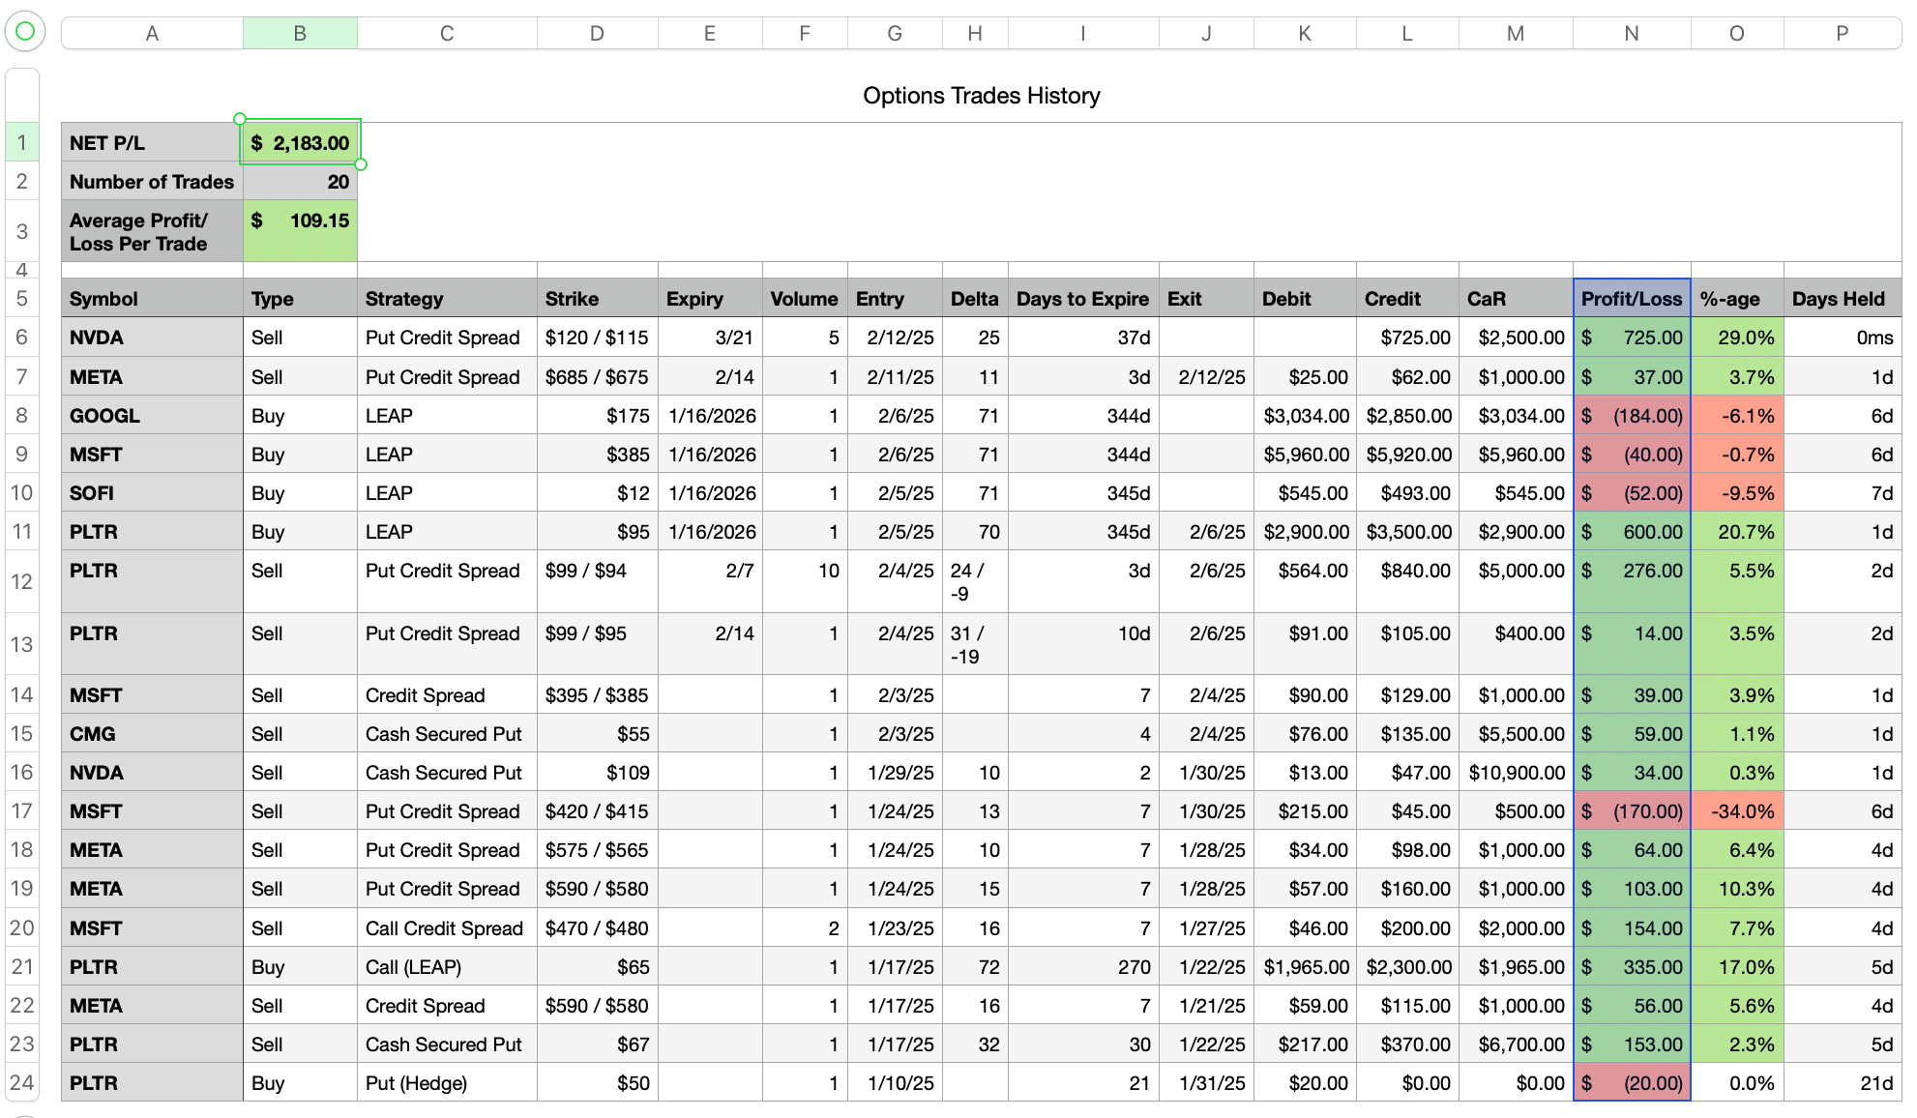Click the '%-age' header cell

click(x=1737, y=299)
